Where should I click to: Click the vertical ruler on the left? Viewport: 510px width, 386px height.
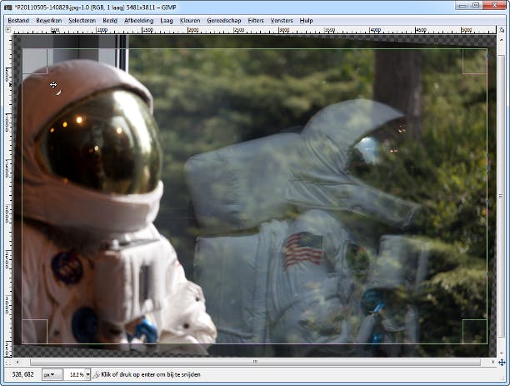(8, 196)
